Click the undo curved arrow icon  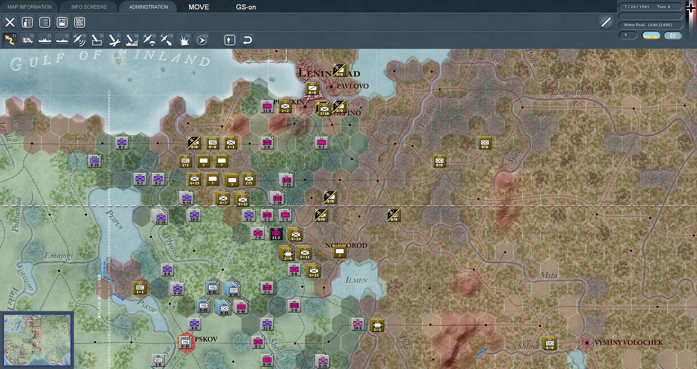(247, 40)
